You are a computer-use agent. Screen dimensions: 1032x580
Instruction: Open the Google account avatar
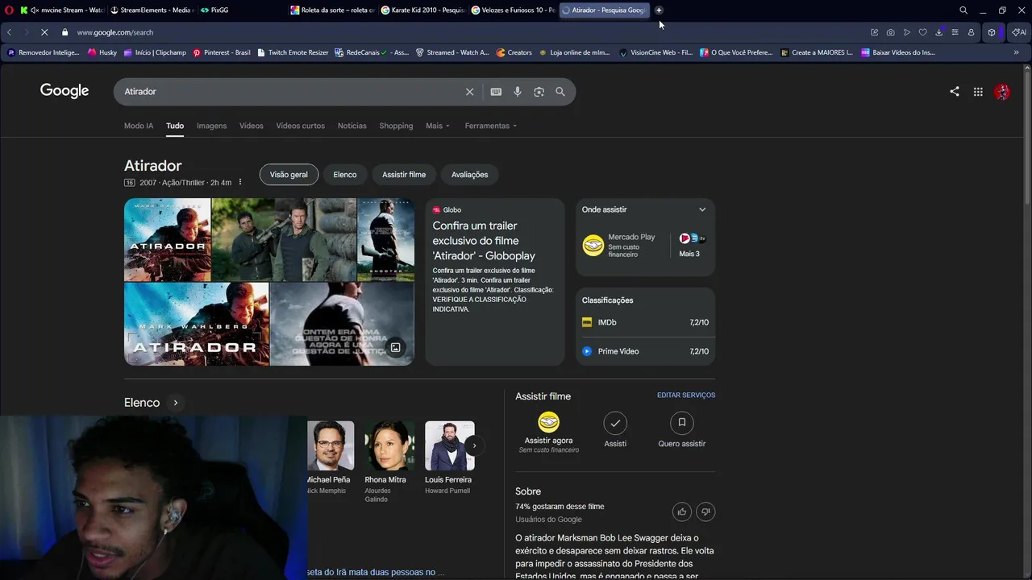[x=1002, y=92]
